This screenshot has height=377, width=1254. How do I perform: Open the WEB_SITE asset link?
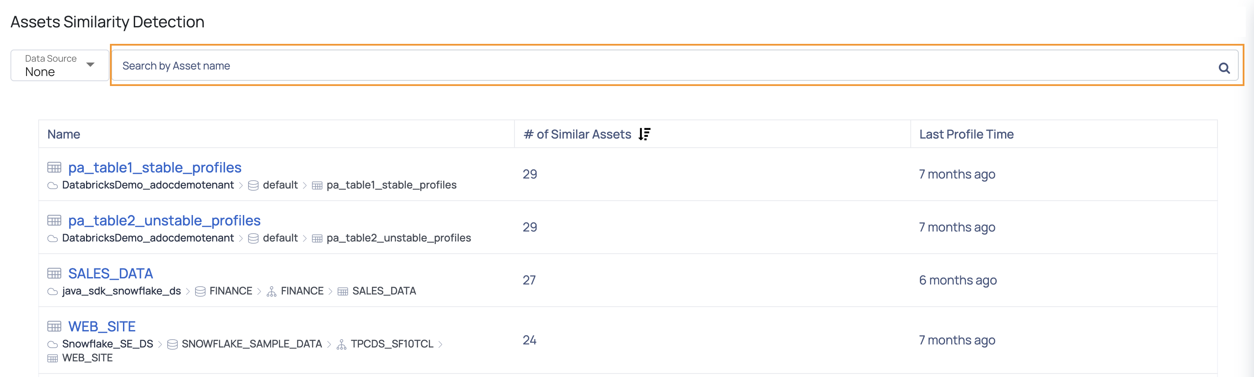[x=102, y=327]
